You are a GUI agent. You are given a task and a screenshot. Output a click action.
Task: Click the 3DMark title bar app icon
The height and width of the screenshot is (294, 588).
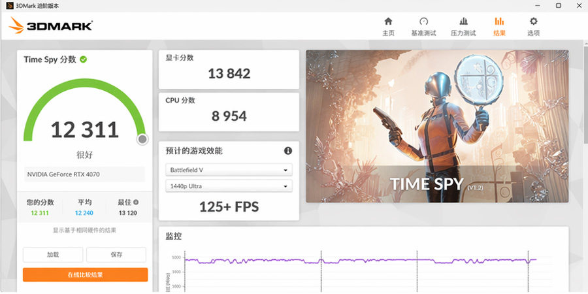[10, 6]
